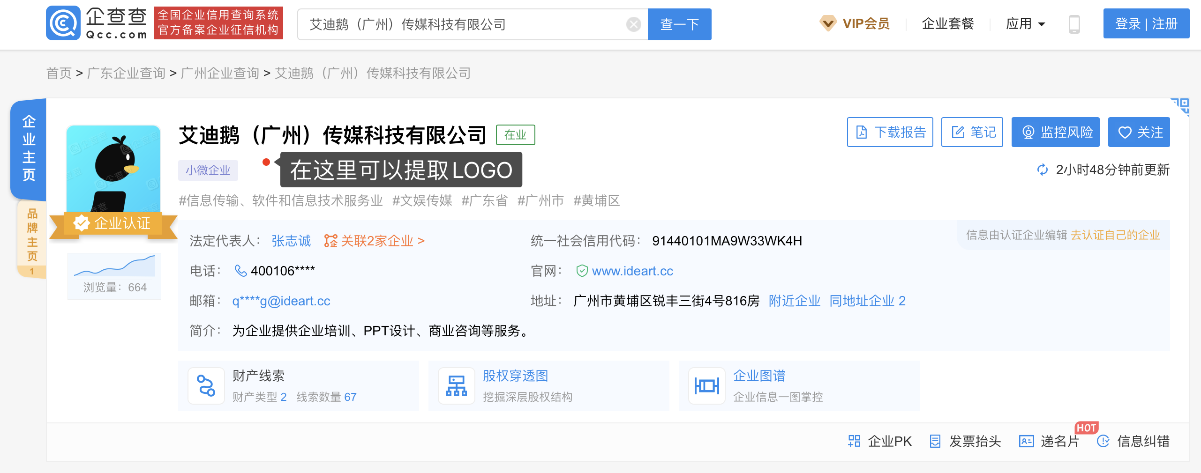Open legal representative 张志诚 link
Screen dimensions: 1201x473
[x=291, y=241]
